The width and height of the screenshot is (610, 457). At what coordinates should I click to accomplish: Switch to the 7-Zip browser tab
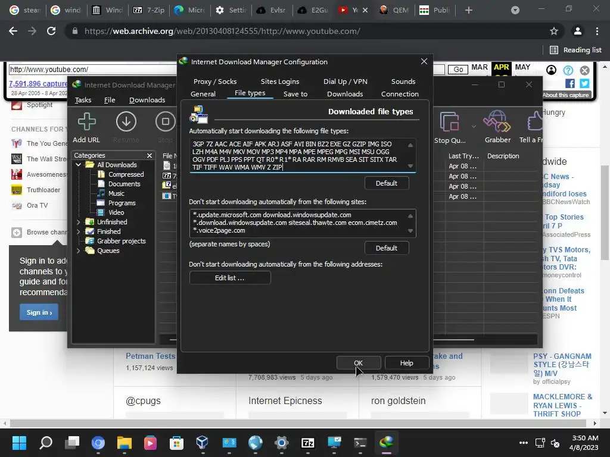point(148,10)
